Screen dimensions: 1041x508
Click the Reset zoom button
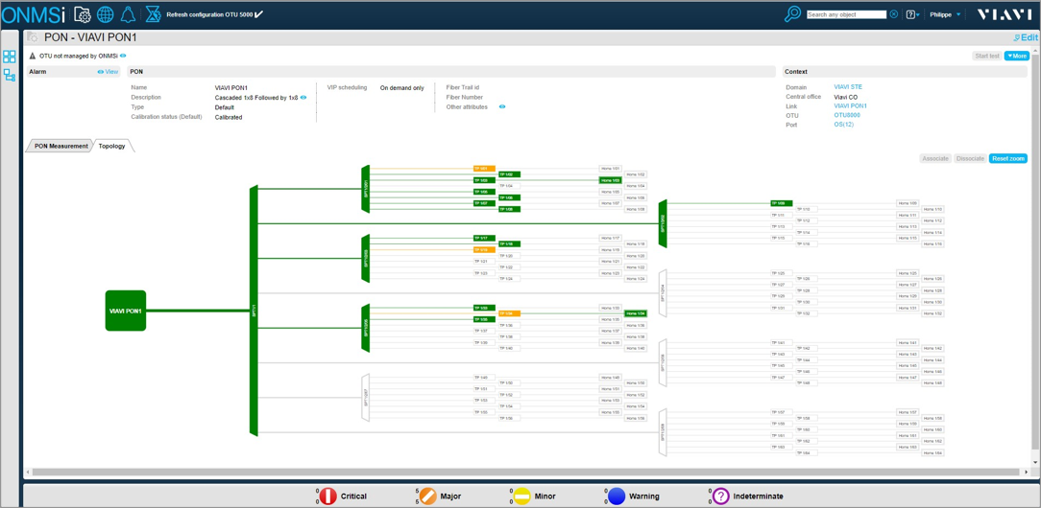1008,159
